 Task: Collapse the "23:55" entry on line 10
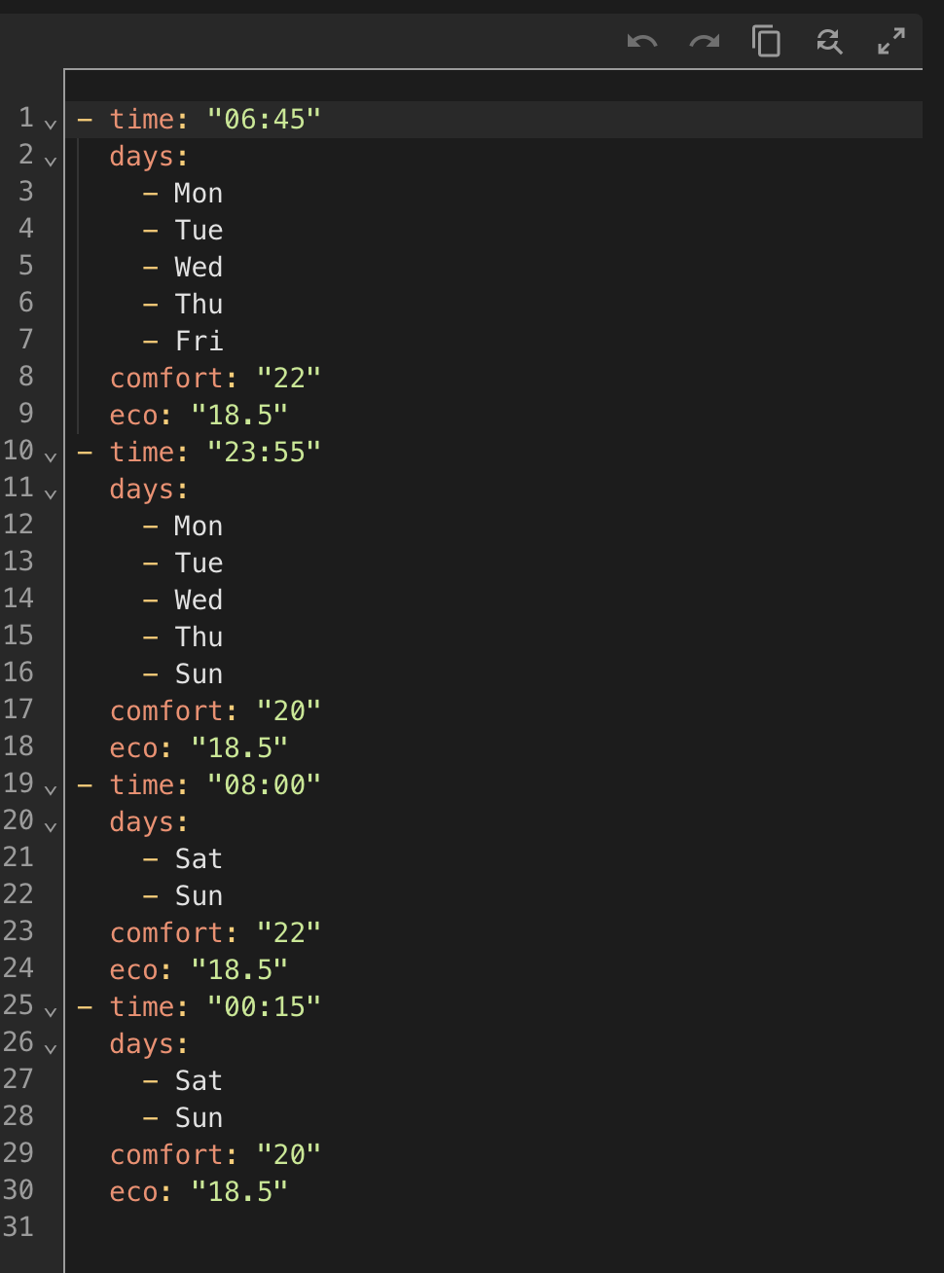51,456
